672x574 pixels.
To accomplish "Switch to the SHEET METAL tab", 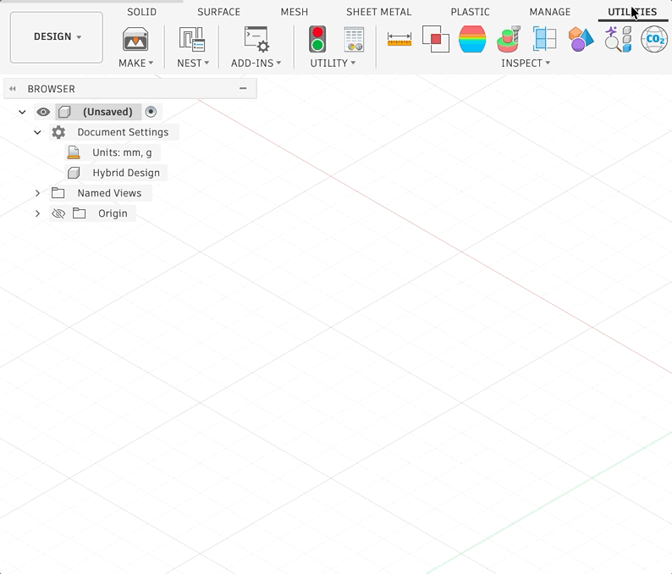I will click(x=379, y=12).
